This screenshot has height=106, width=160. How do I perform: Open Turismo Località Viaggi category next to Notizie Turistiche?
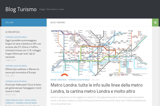[79, 80]
